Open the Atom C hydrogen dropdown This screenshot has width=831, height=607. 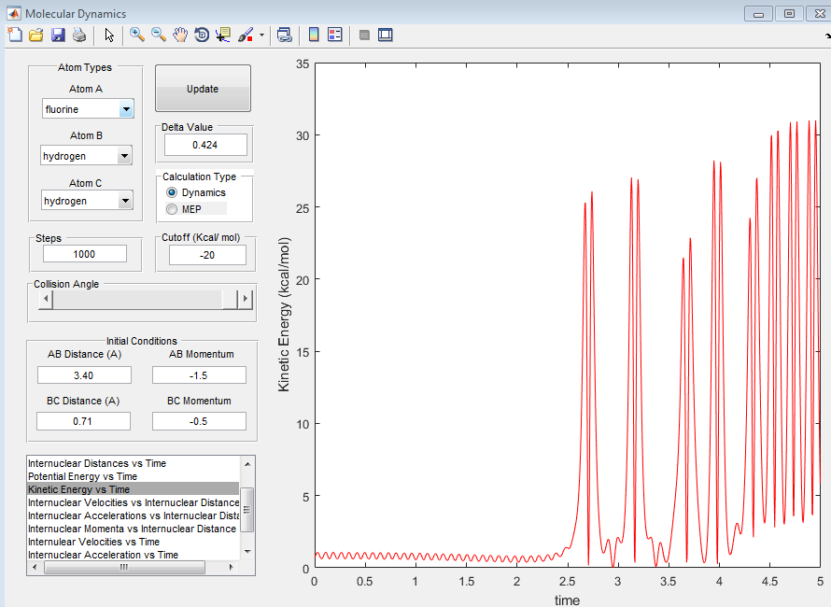(124, 201)
